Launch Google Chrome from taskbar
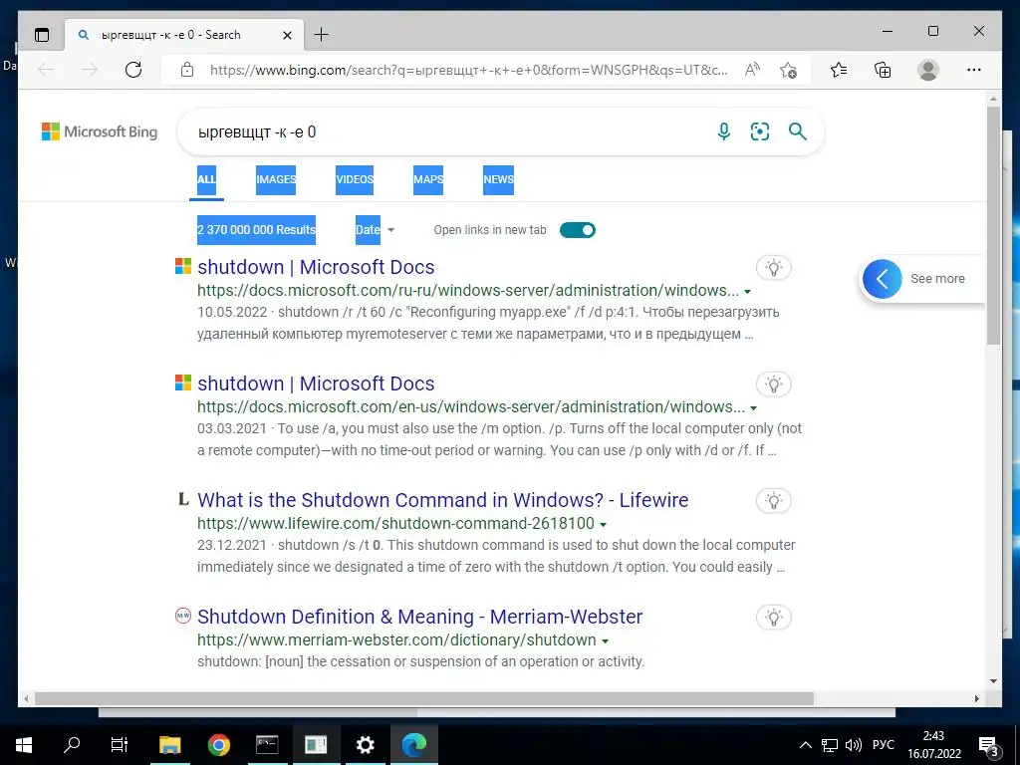Viewport: 1020px width, 765px height. point(218,744)
